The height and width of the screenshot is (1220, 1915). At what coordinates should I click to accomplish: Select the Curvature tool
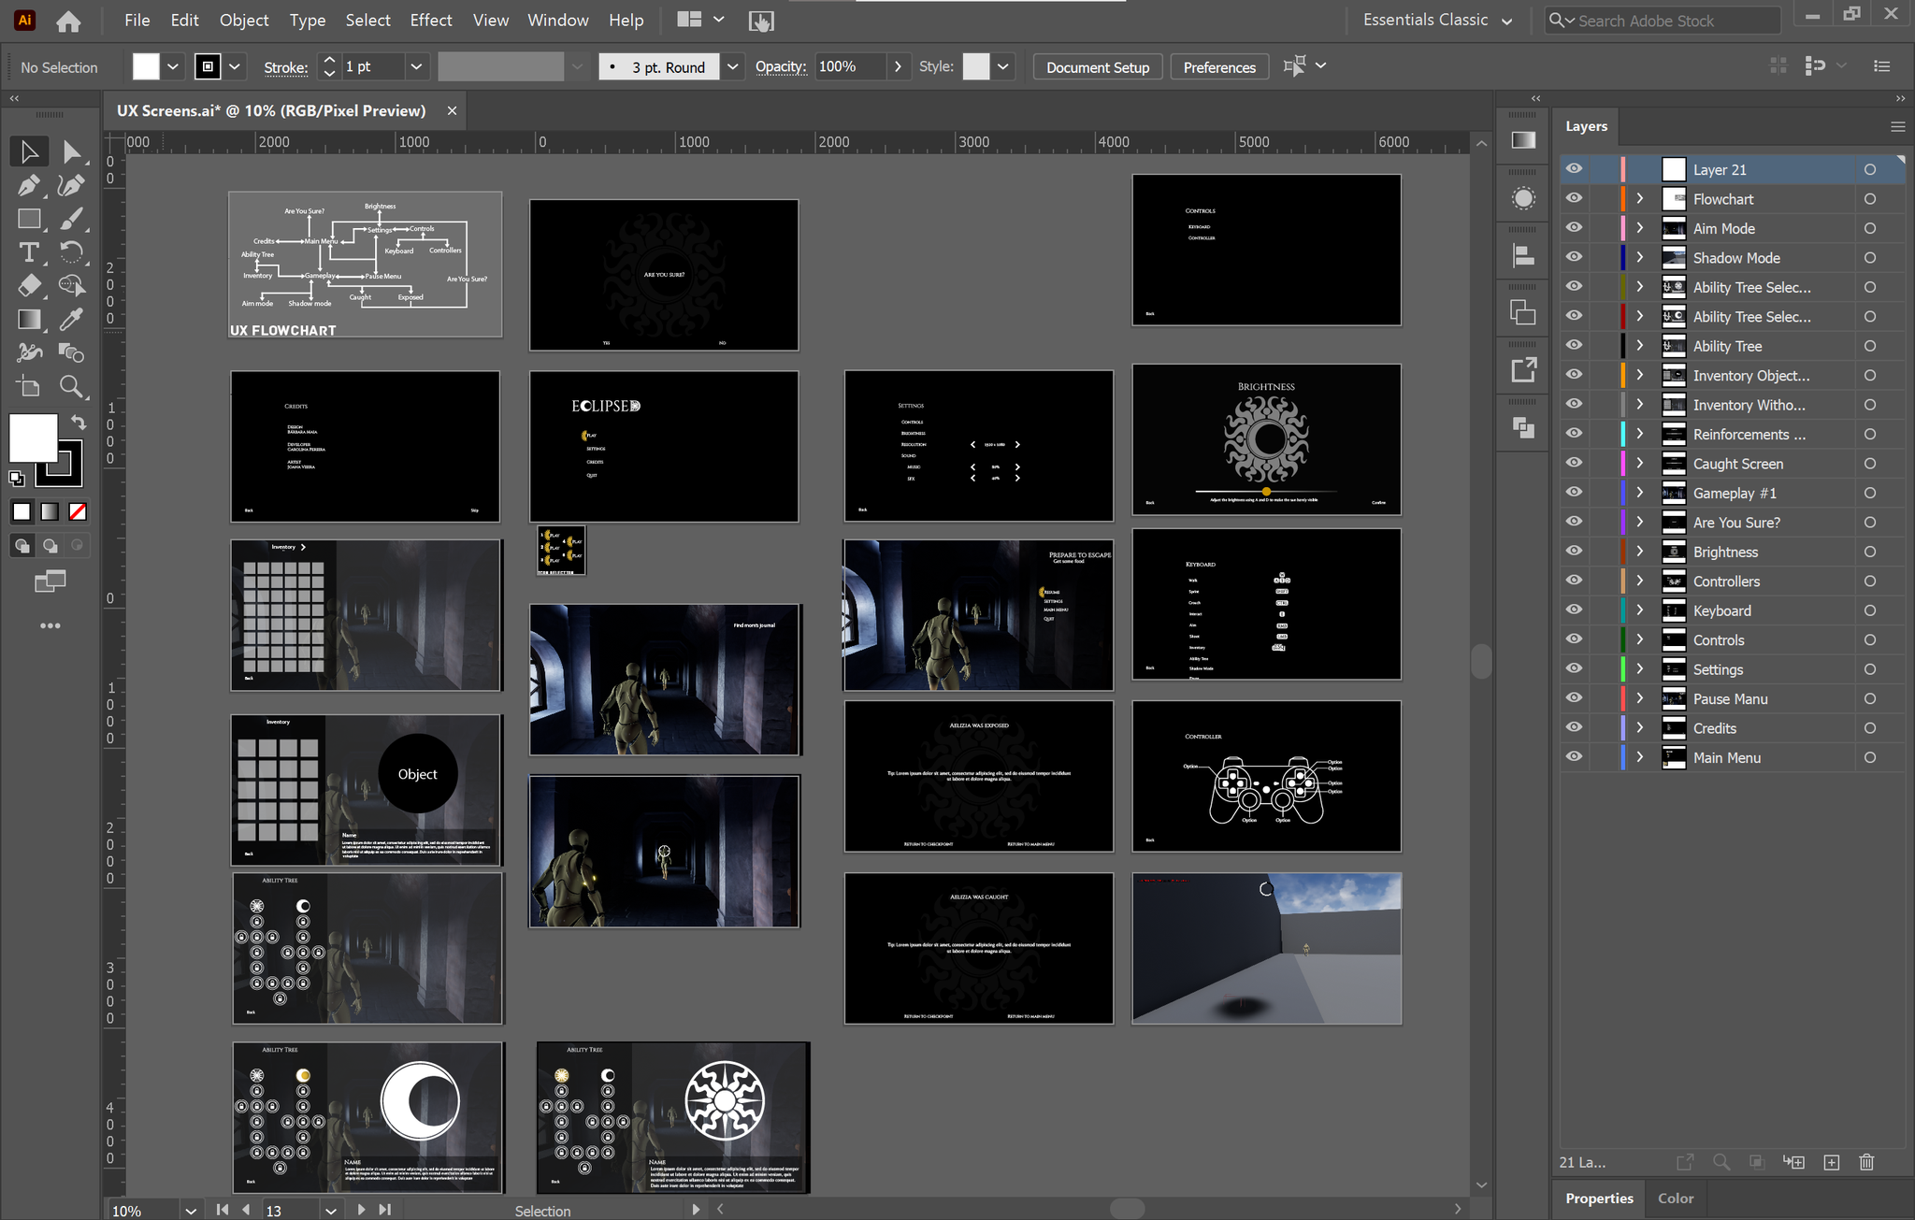click(71, 185)
